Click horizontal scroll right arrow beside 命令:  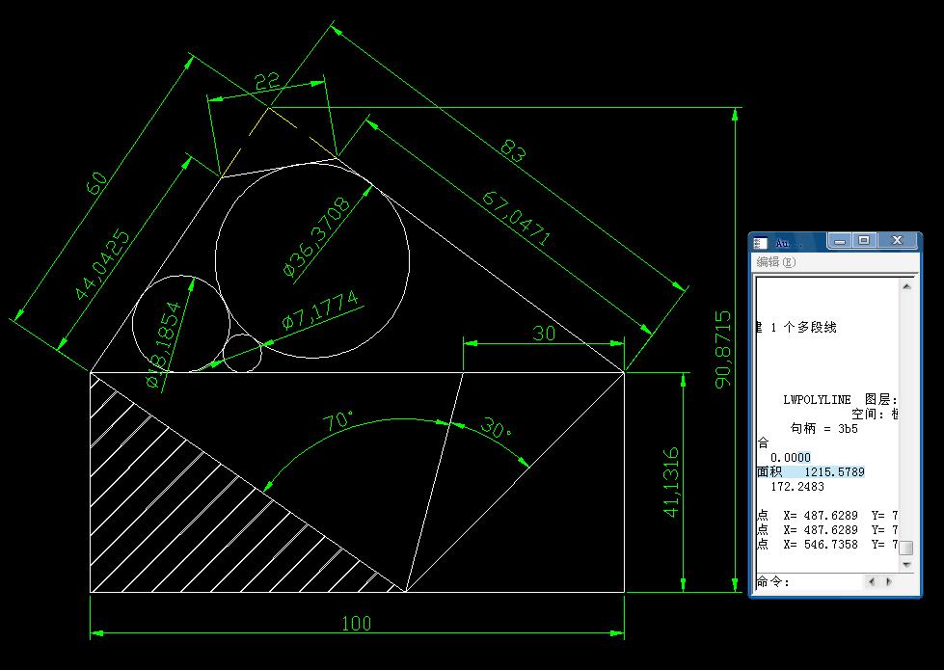tap(889, 581)
